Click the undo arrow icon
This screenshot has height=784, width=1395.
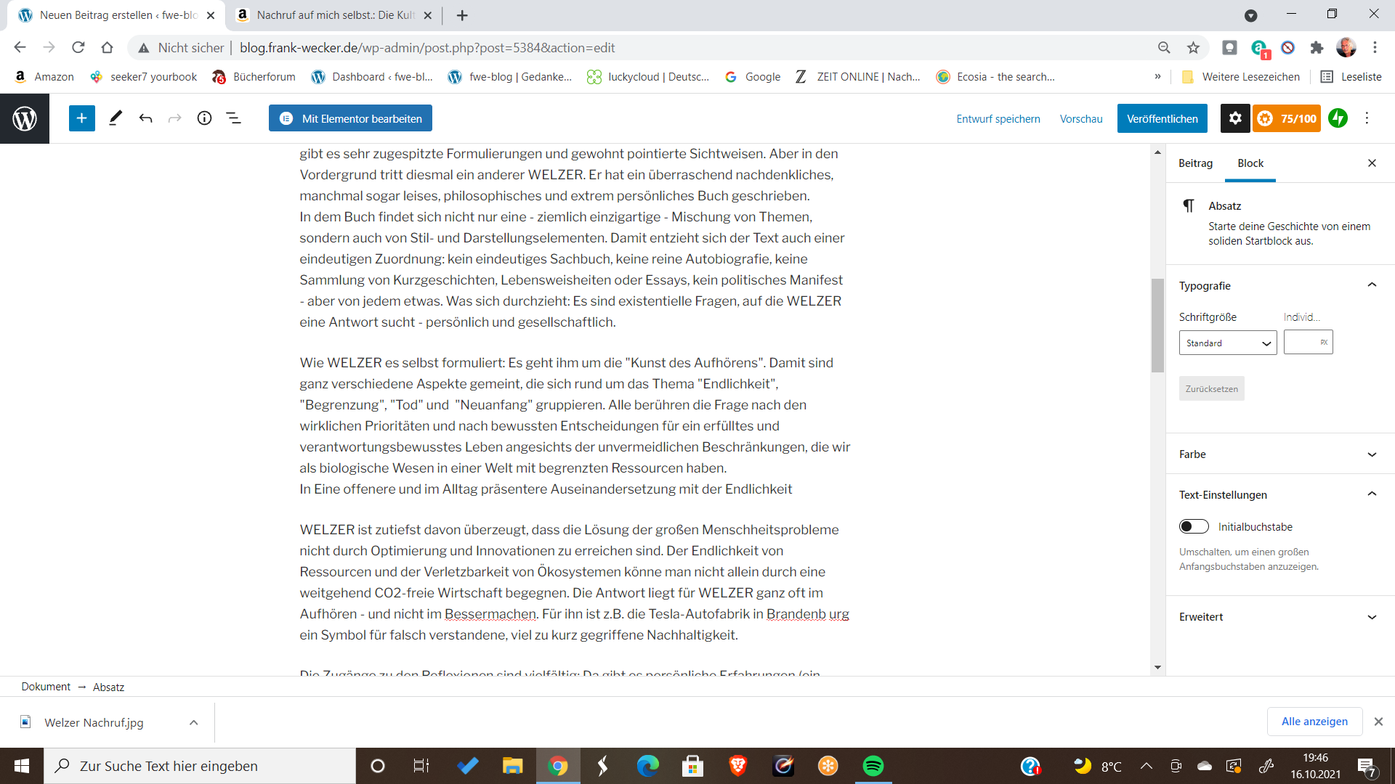pos(145,118)
